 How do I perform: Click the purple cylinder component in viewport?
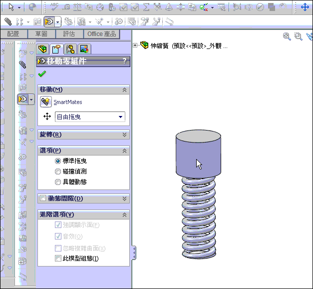198,153
